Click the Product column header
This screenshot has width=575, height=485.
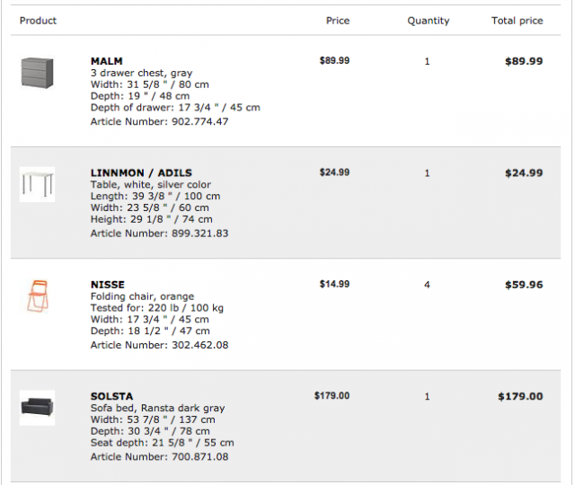coord(38,21)
